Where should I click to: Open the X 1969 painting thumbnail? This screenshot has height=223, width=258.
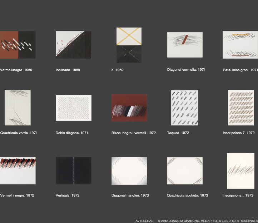pos(129,45)
